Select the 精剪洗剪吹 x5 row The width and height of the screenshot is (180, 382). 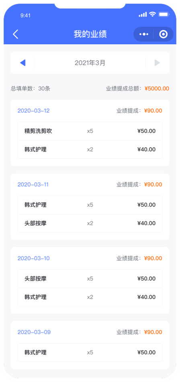(x=90, y=131)
